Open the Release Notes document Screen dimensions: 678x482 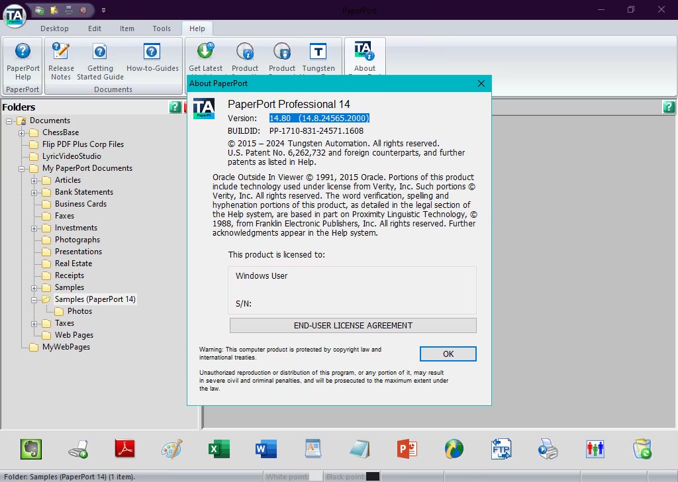click(x=61, y=62)
